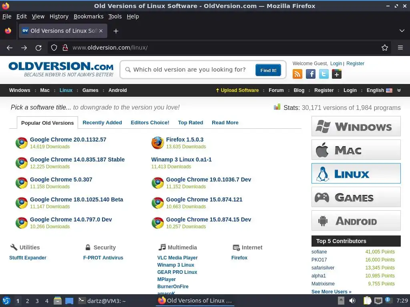The width and height of the screenshot is (410, 307).
Task: Click the volume speaker tray icon
Action: point(352,301)
